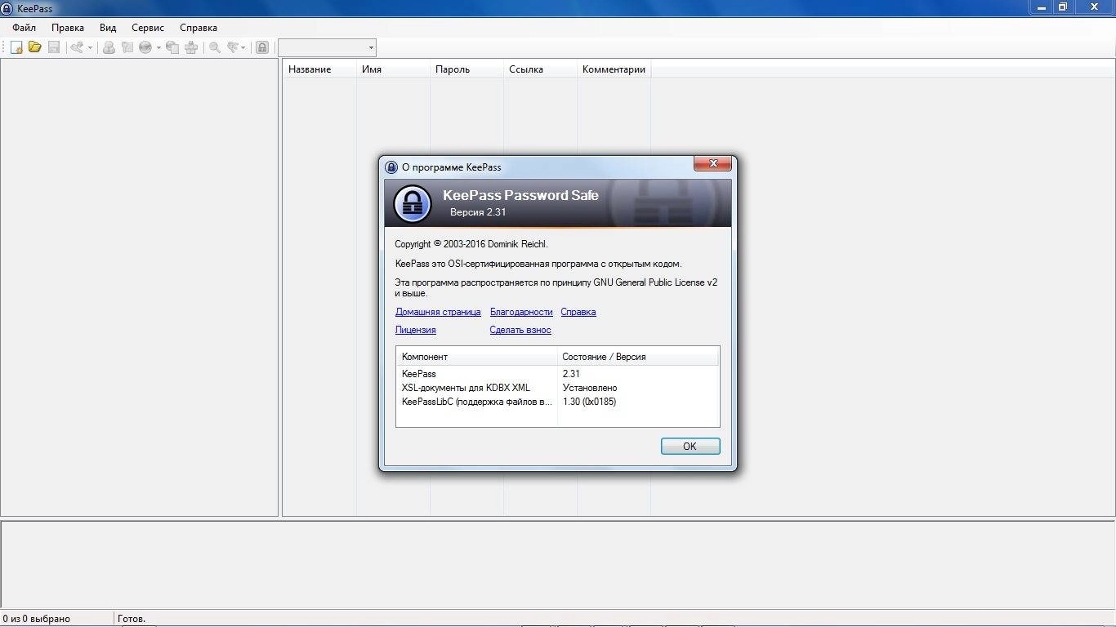
Task: Click the status text 0 из 0 выбрано
Action: [x=37, y=619]
